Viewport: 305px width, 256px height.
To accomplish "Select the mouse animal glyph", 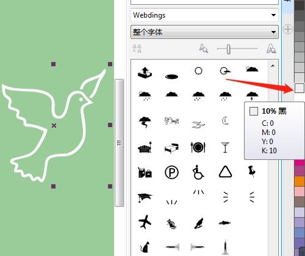I will (171, 224).
